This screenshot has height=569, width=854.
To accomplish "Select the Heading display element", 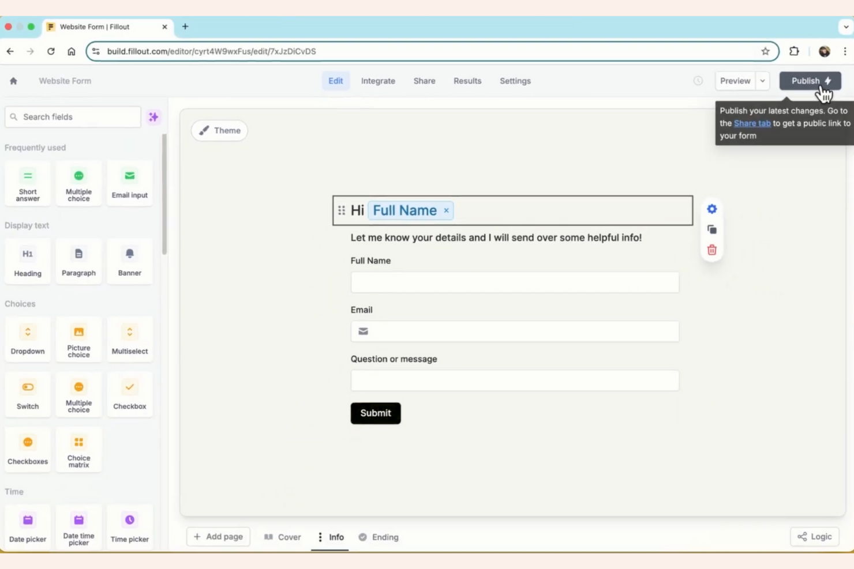I will click(x=27, y=261).
